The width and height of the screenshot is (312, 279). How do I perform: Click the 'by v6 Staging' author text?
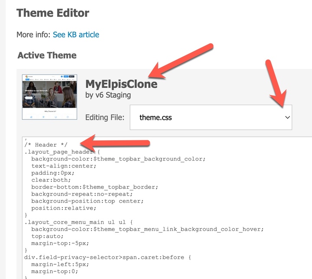coord(108,95)
